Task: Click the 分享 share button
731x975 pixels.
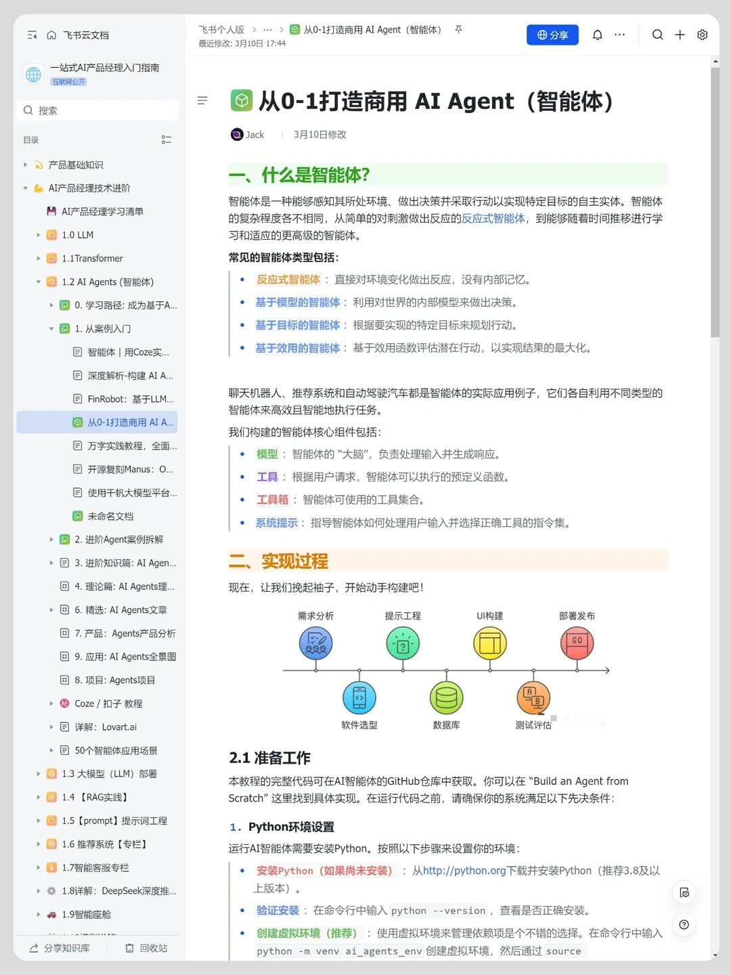Action: [552, 35]
